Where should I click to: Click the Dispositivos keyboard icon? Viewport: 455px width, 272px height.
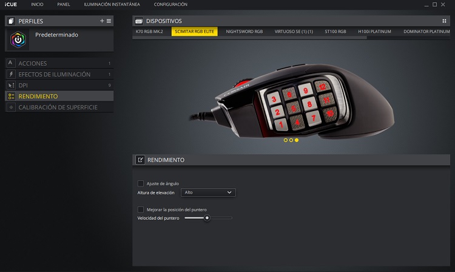(x=140, y=21)
